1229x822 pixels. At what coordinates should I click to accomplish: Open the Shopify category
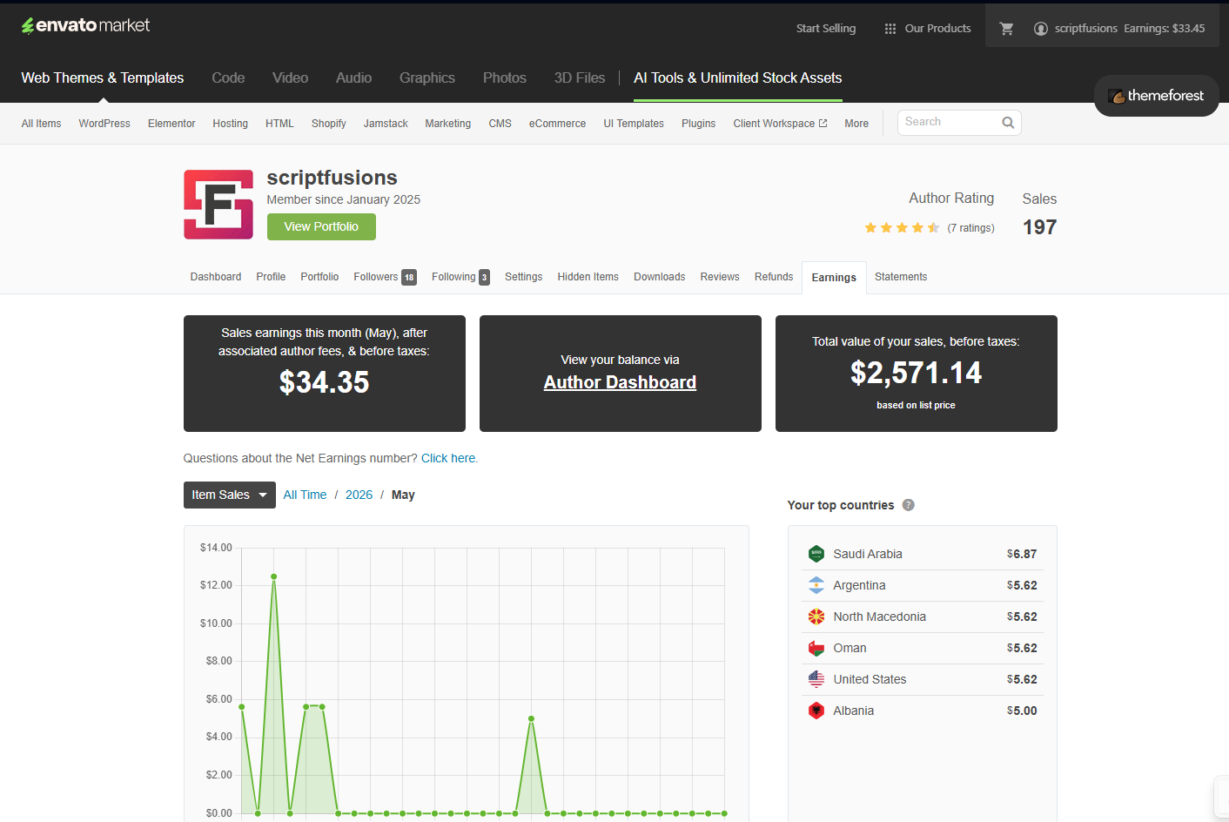coord(329,124)
